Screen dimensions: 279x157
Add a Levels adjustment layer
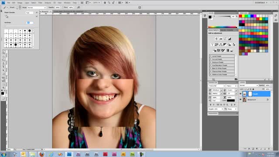(x=221, y=39)
